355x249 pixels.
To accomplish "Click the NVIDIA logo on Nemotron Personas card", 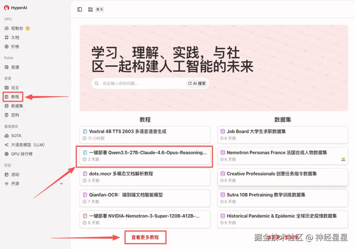I will point(343,159).
